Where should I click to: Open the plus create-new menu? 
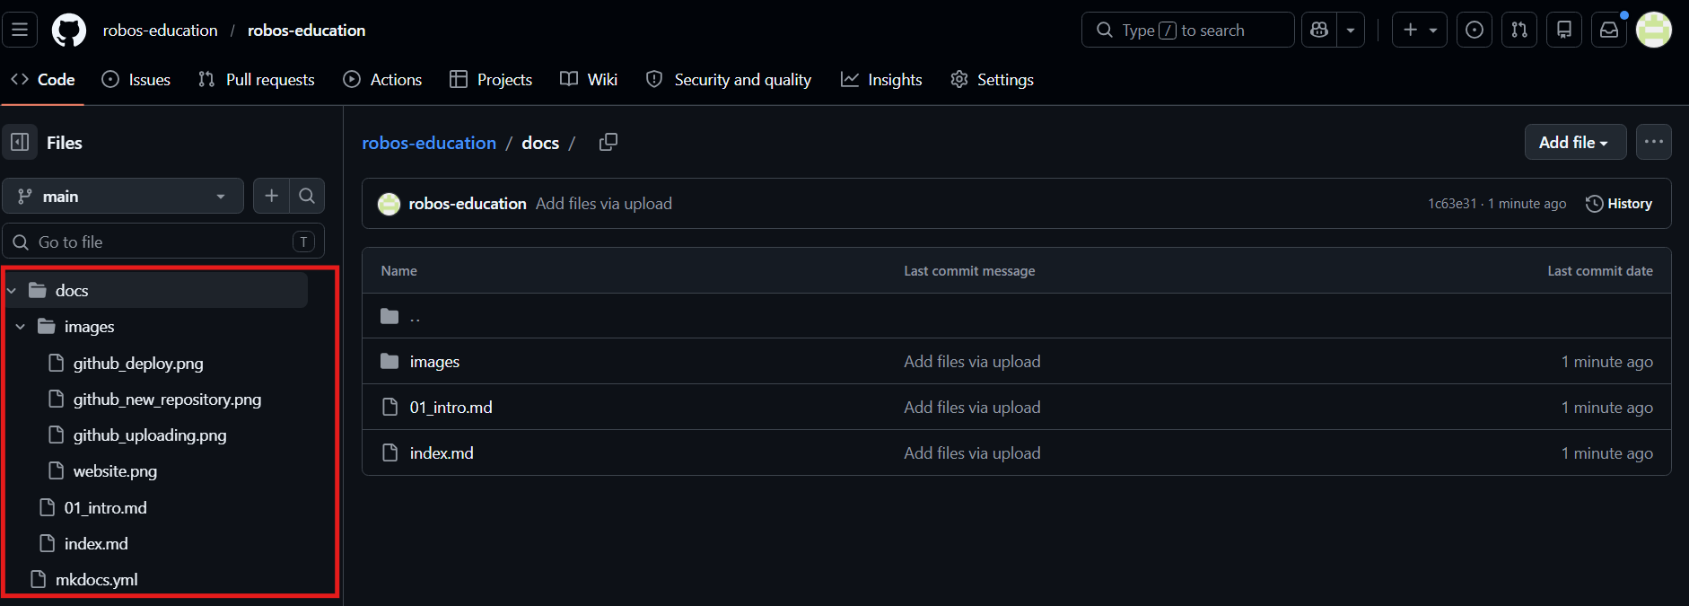[1419, 30]
